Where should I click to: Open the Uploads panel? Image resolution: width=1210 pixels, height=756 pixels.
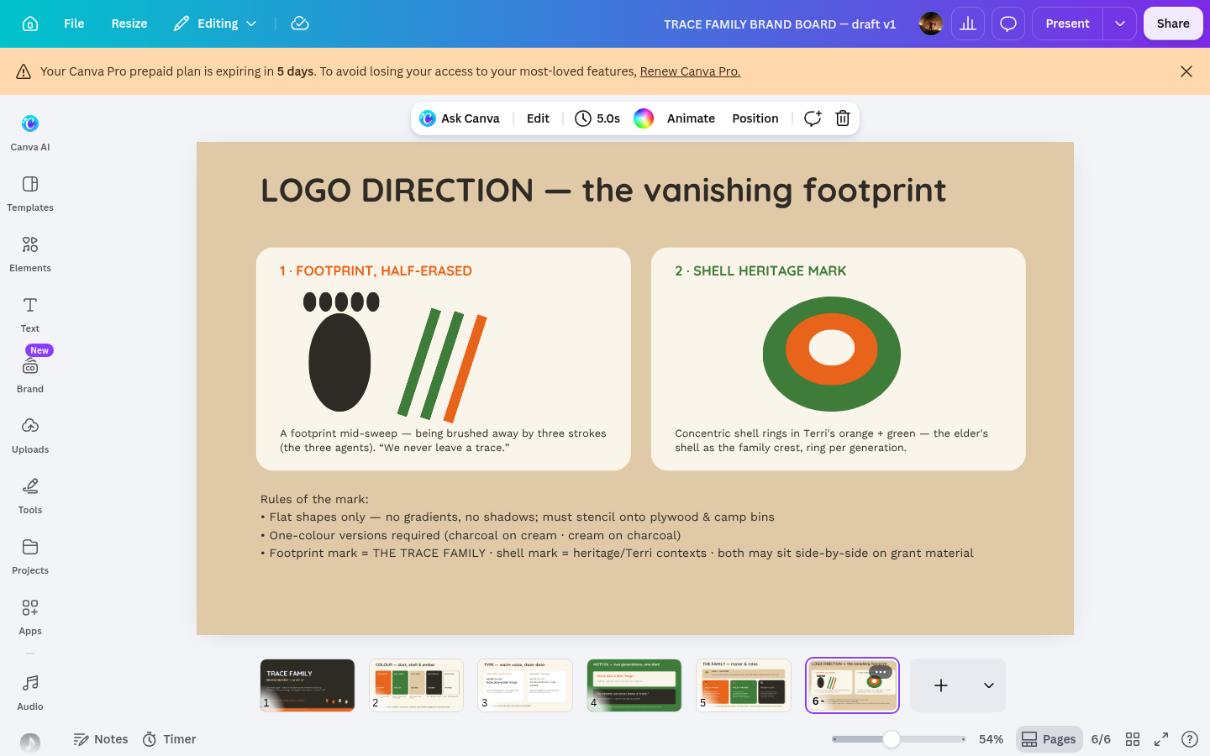coord(30,435)
